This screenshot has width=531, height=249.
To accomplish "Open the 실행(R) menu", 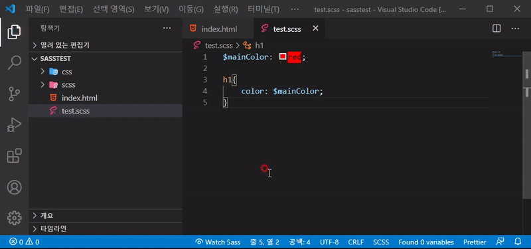I will pyautogui.click(x=226, y=9).
